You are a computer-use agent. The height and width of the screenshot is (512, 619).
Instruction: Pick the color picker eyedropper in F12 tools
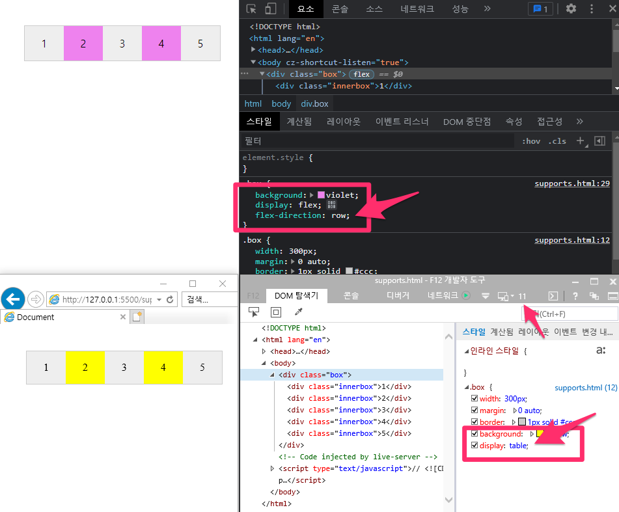299,312
